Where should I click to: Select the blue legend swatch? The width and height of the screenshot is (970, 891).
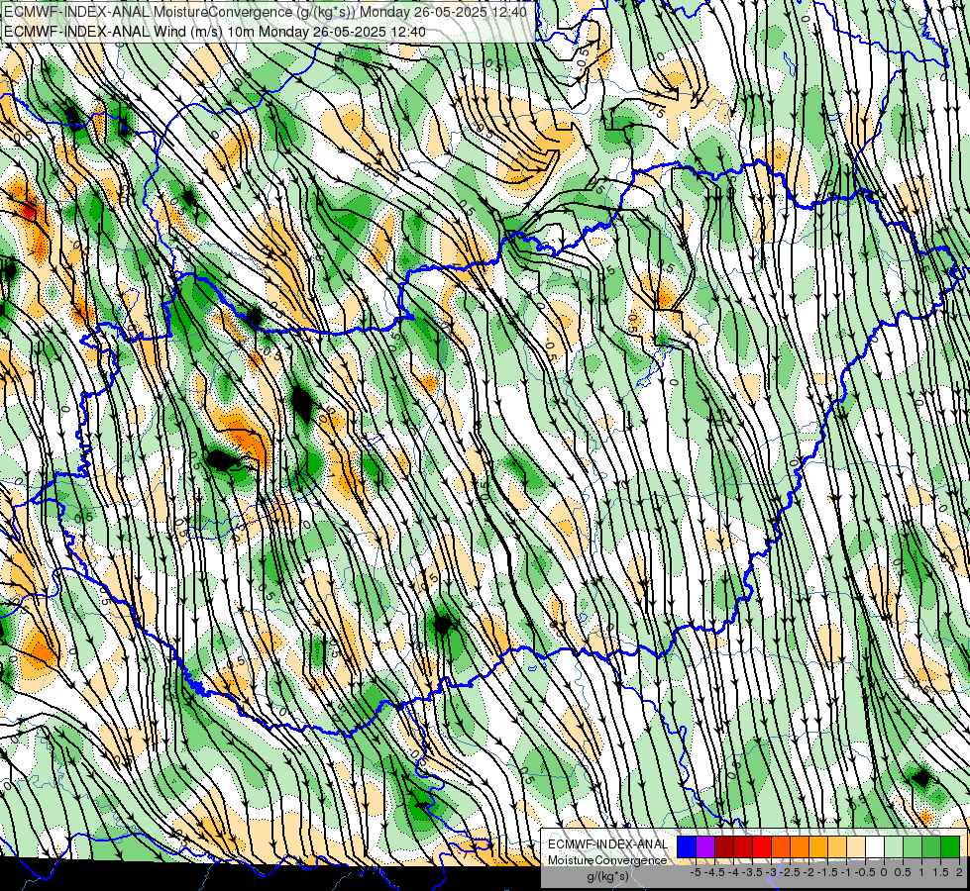point(687,847)
